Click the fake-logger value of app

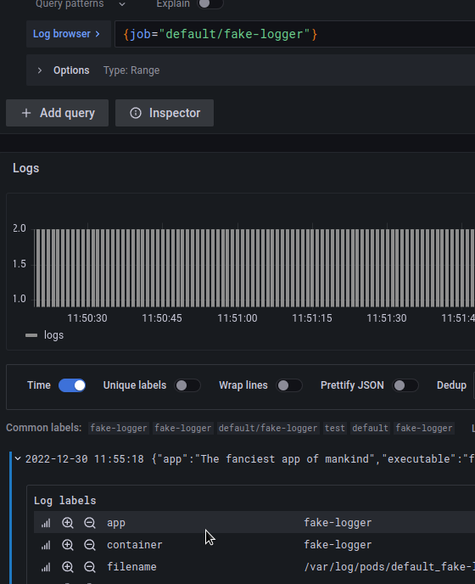coord(338,523)
